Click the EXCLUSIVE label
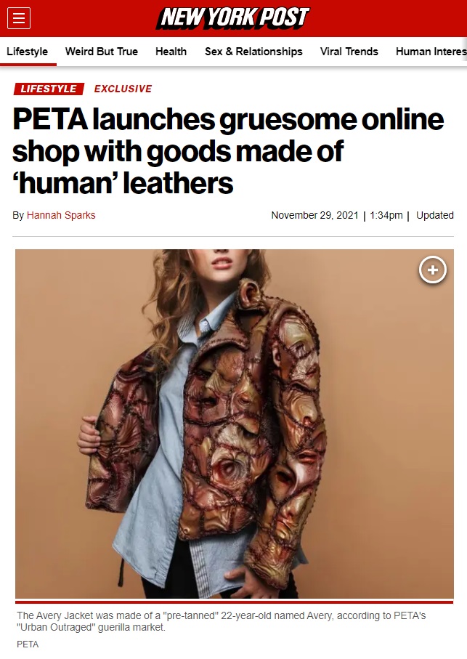Screen dimensions: 467x659 pos(123,89)
